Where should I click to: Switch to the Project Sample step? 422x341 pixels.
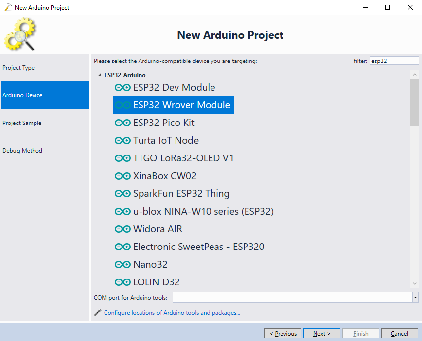click(45, 123)
